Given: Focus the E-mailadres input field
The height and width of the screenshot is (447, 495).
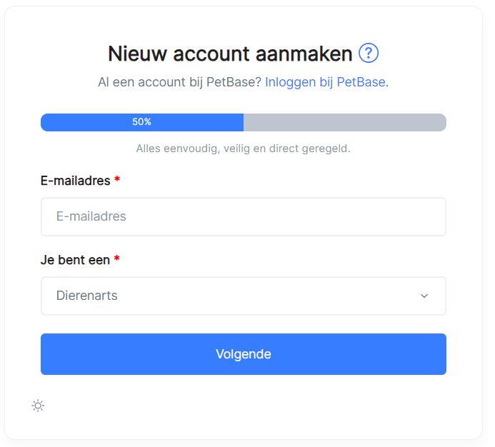Looking at the screenshot, I should (x=244, y=216).
